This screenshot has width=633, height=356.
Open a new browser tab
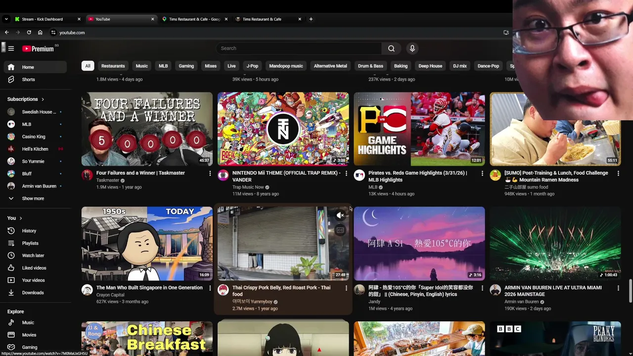[311, 19]
